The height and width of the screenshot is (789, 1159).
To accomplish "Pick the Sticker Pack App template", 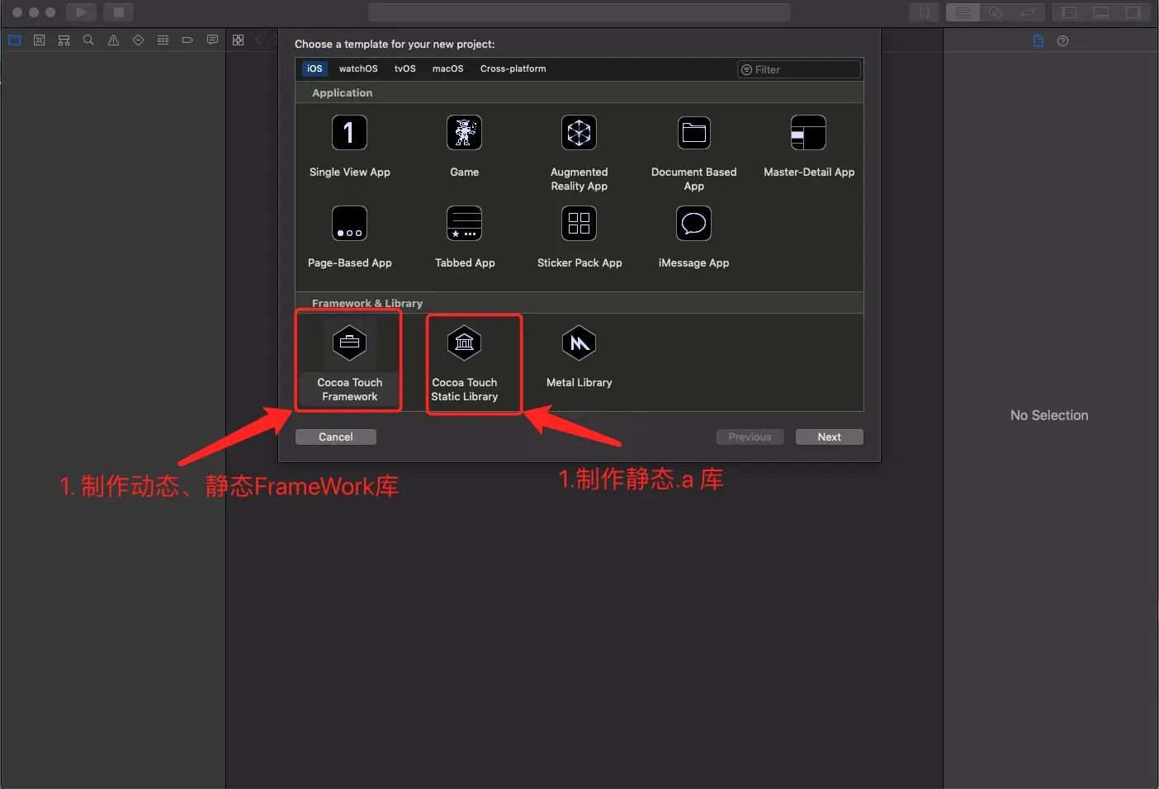I will click(579, 237).
